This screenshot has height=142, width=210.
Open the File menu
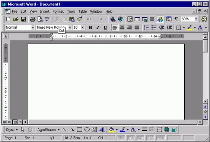coord(15,12)
